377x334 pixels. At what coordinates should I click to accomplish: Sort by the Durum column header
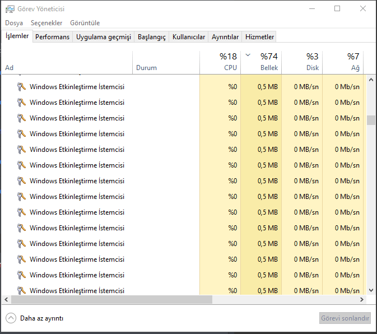coord(166,63)
